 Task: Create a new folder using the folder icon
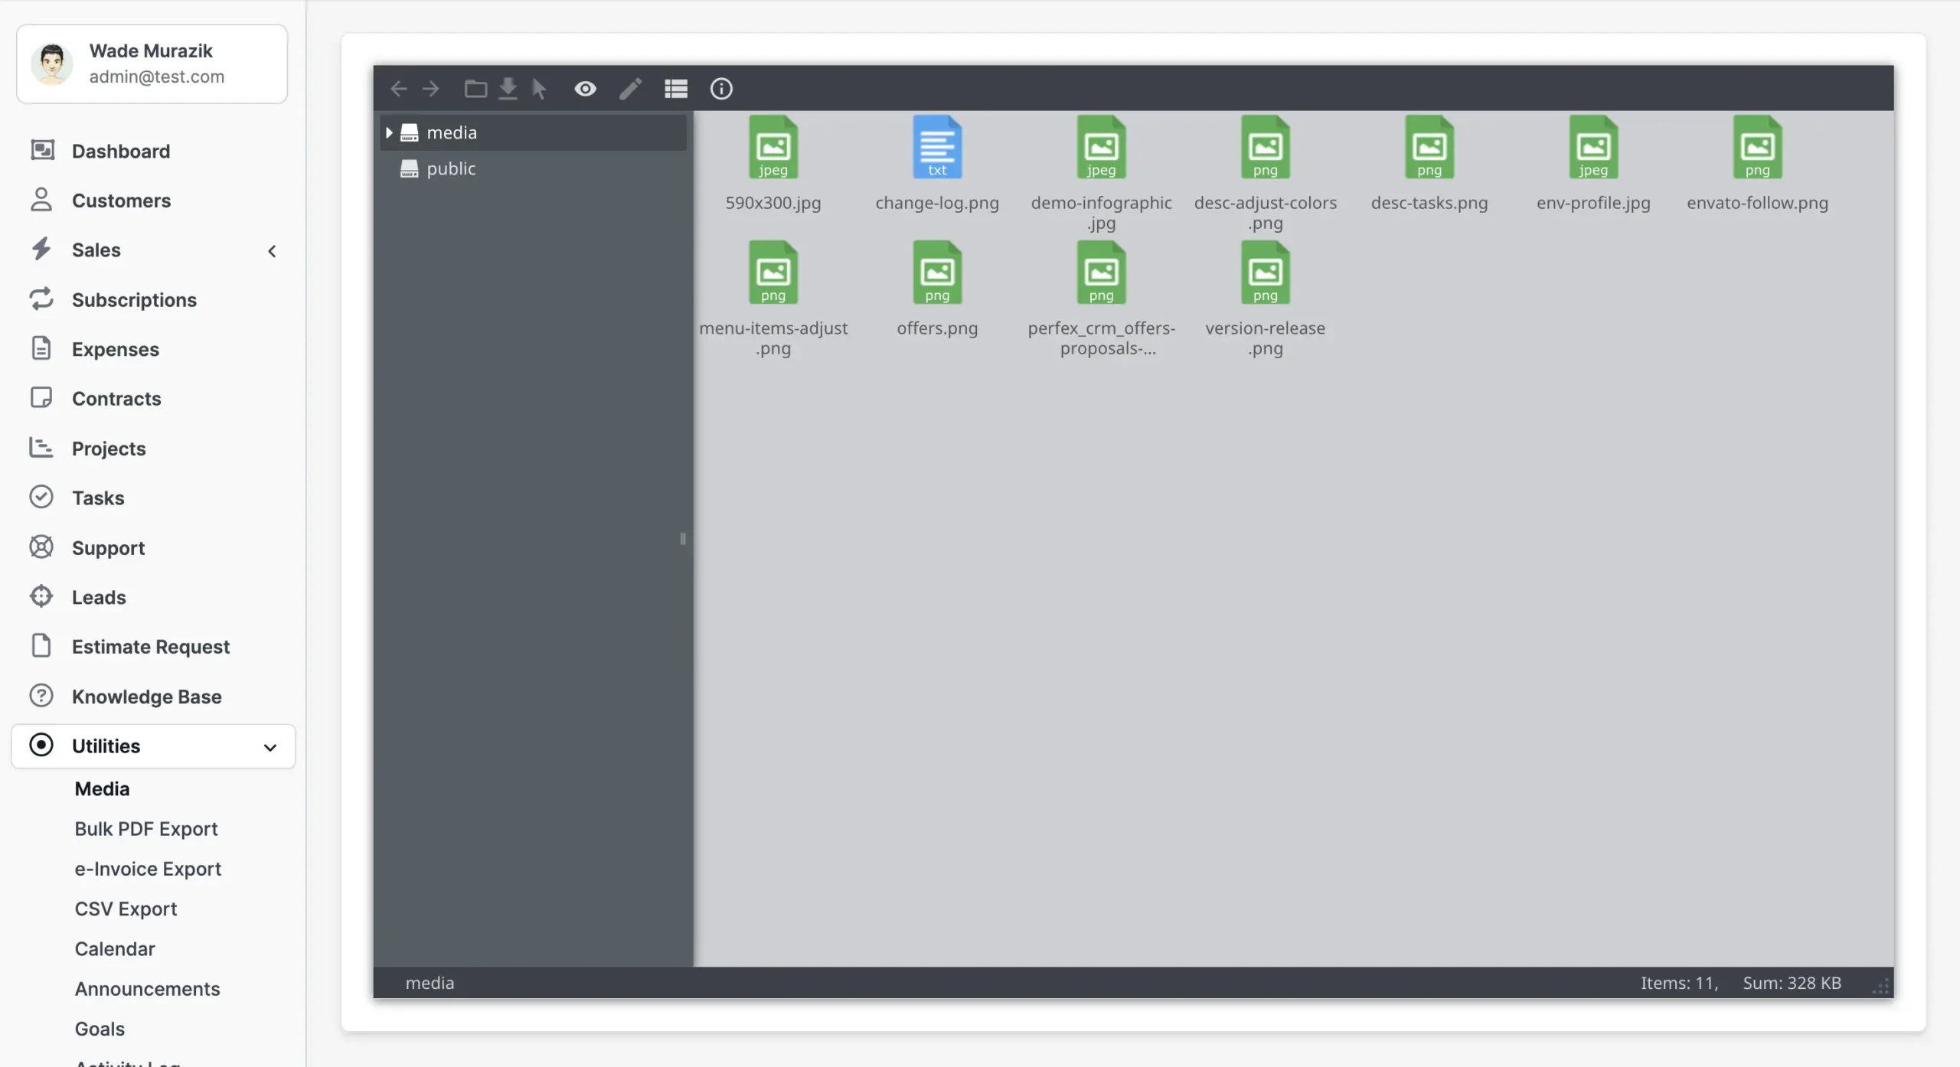pos(475,88)
